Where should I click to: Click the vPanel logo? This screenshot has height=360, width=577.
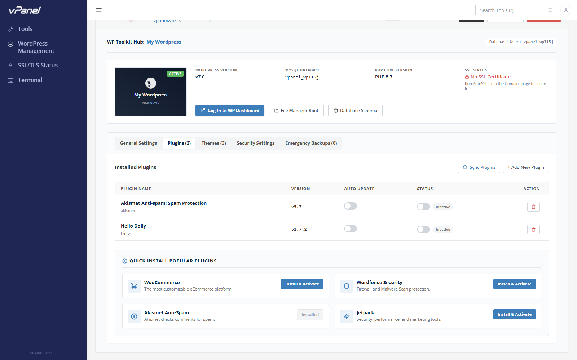(x=25, y=10)
